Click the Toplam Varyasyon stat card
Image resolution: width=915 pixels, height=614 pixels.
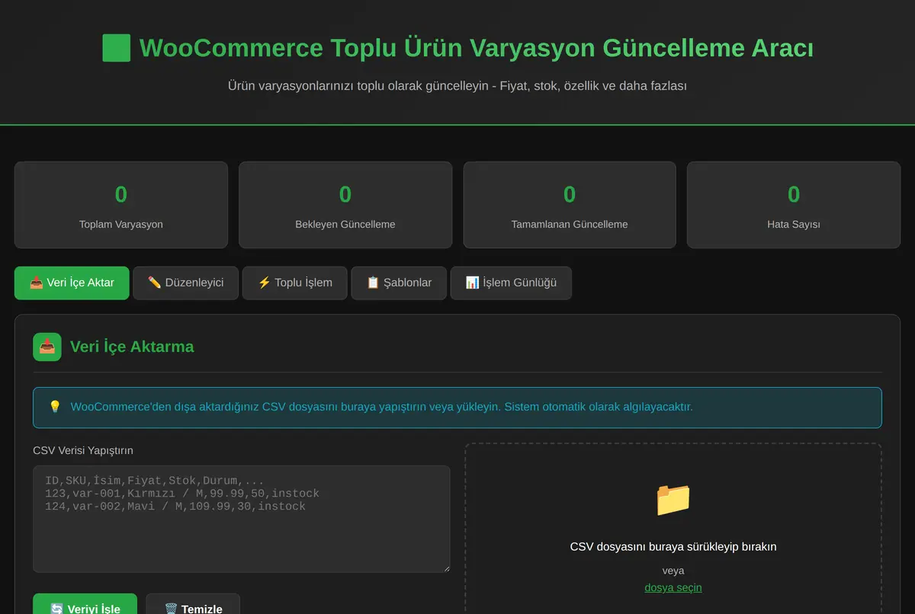click(121, 205)
